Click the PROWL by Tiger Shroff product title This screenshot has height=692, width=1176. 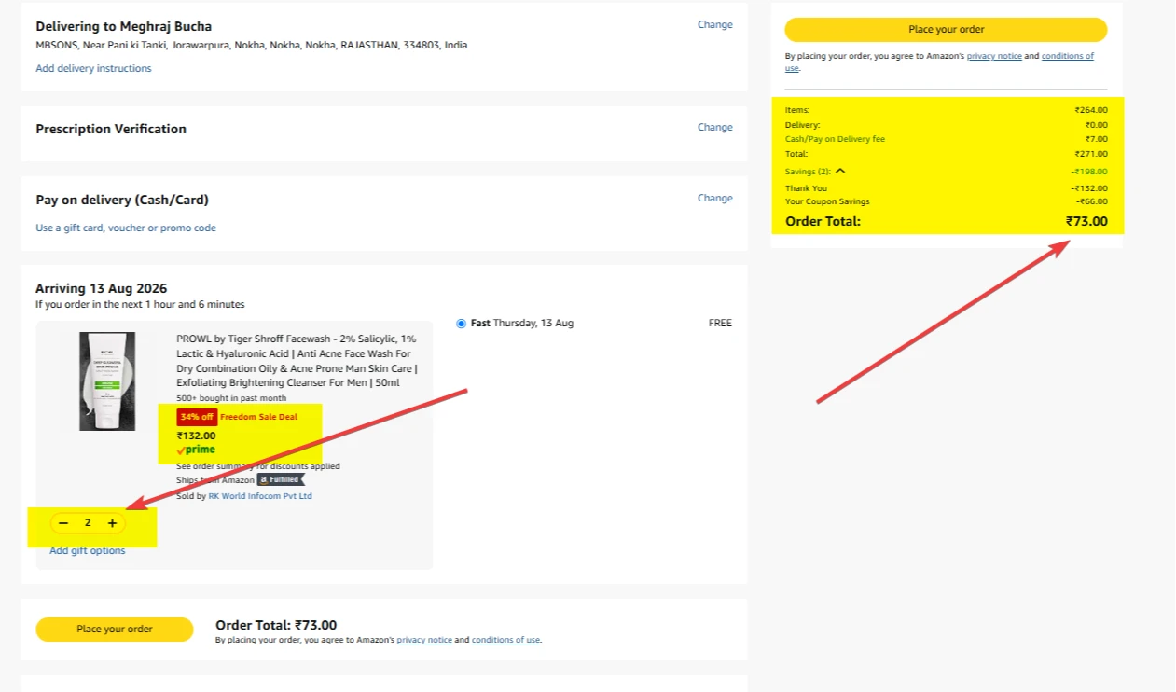coord(297,361)
